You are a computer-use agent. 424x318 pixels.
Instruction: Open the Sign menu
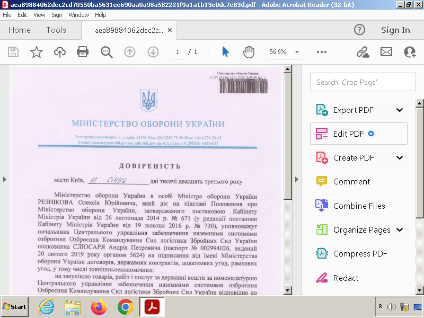[x=57, y=15]
